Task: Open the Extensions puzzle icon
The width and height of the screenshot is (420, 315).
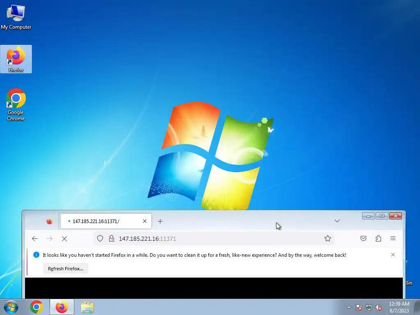Action: pos(378,238)
